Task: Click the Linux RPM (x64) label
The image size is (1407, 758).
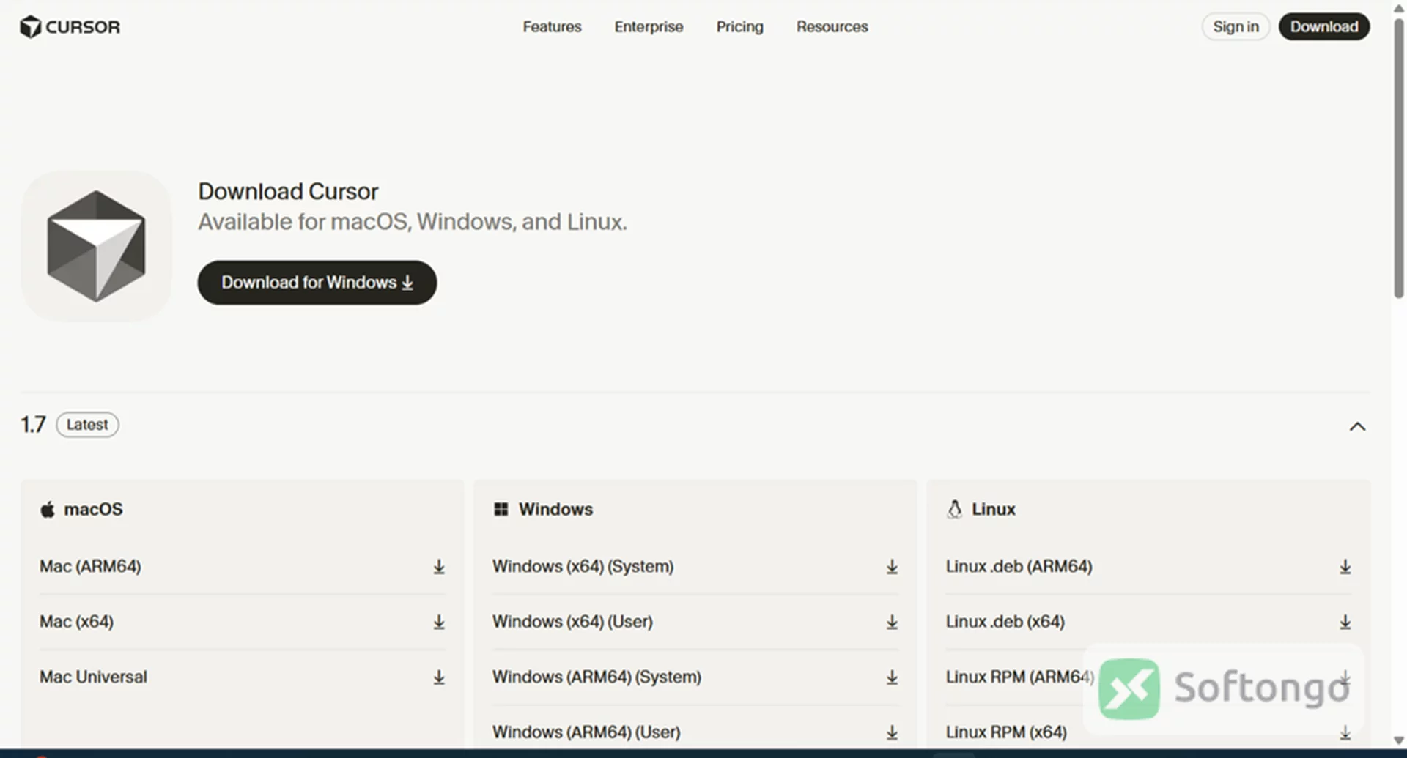Action: (1005, 732)
